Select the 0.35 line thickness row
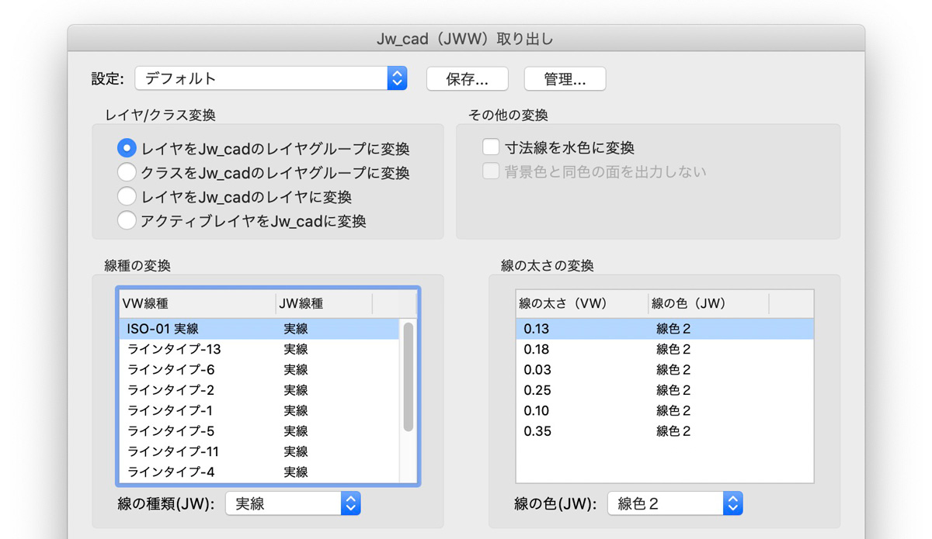The height and width of the screenshot is (539, 932). (665, 430)
